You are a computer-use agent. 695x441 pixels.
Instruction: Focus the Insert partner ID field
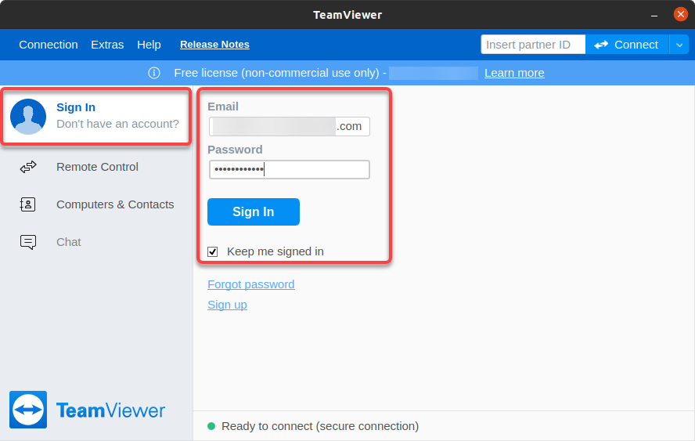point(533,45)
